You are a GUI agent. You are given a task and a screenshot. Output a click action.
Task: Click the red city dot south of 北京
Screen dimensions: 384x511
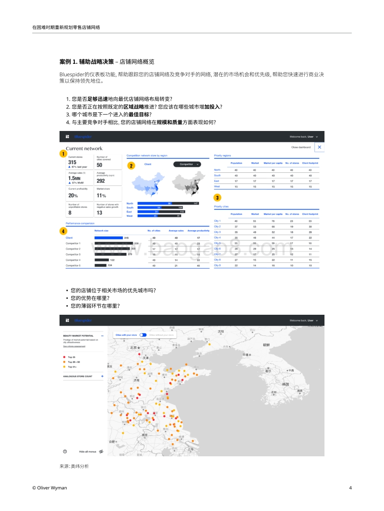140,355
